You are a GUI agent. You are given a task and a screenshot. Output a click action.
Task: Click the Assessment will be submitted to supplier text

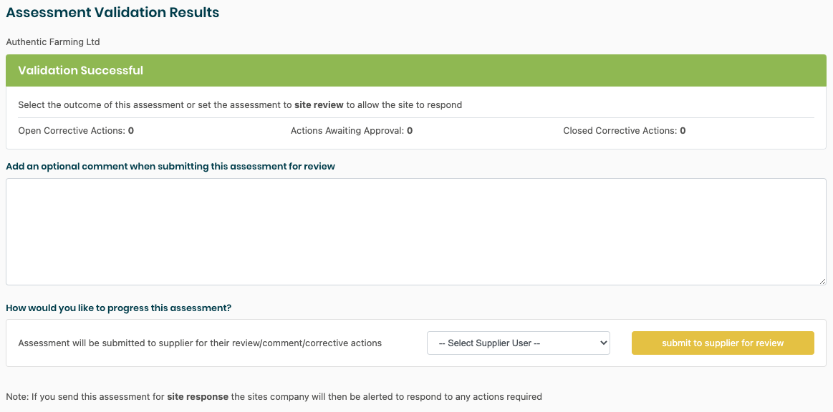click(x=200, y=343)
